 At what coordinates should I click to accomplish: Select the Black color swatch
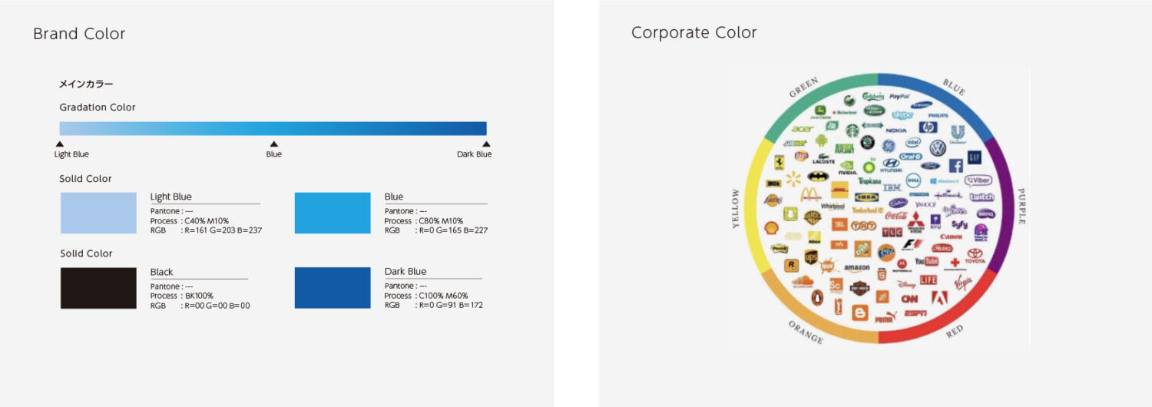(98, 288)
